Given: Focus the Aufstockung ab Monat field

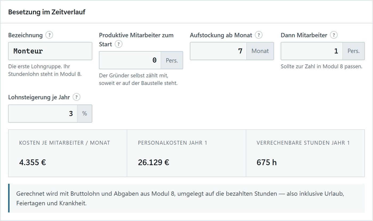Looking at the screenshot, I should pos(218,51).
